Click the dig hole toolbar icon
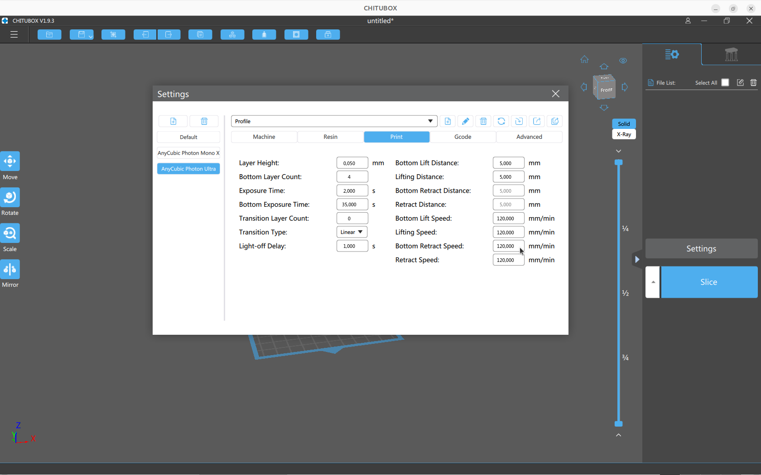 [296, 34]
